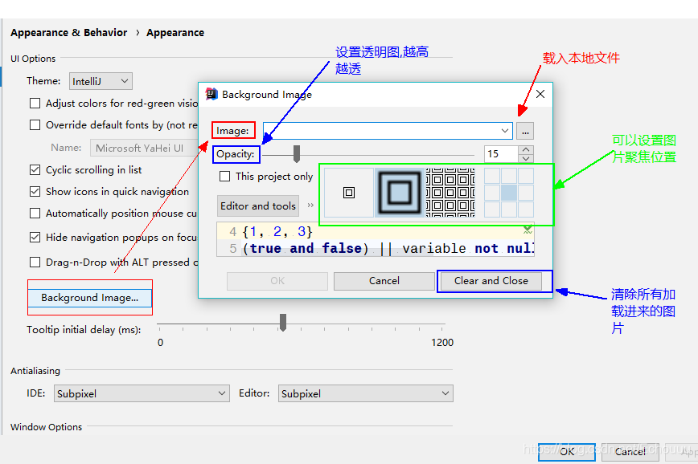698x464 pixels.
Task: Increase opacity value with up stepper arrow
Action: pos(526,150)
